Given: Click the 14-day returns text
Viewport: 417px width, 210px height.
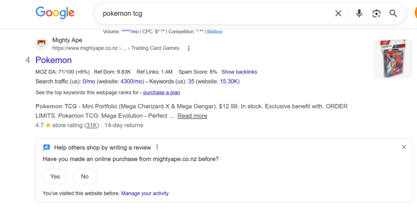Looking at the screenshot, I should [124, 125].
